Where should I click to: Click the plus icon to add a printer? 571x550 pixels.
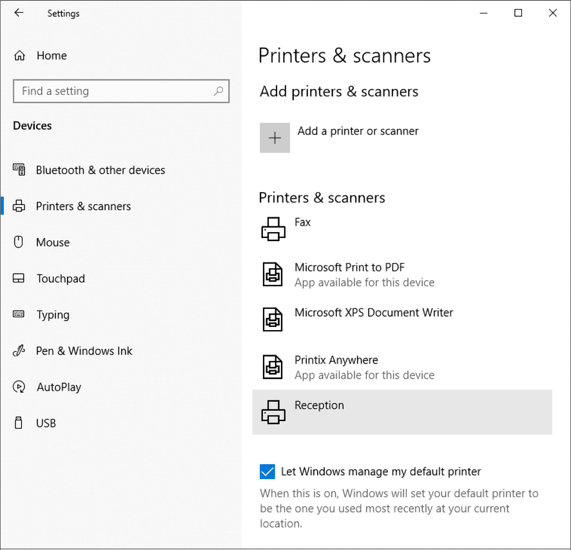pos(275,137)
